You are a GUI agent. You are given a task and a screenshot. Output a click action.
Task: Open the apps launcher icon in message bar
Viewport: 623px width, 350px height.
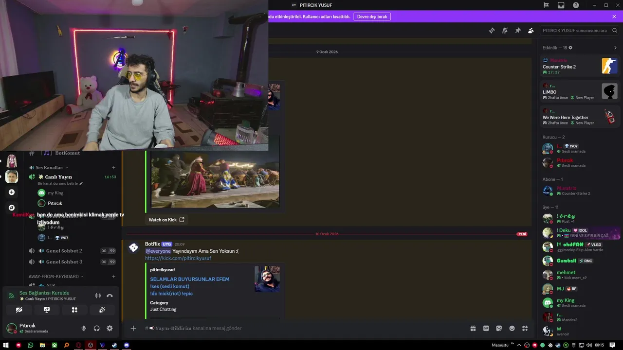coord(525,328)
